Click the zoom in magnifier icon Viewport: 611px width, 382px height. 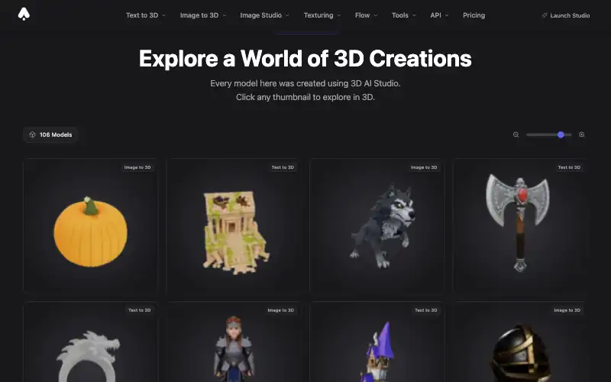[x=582, y=135]
